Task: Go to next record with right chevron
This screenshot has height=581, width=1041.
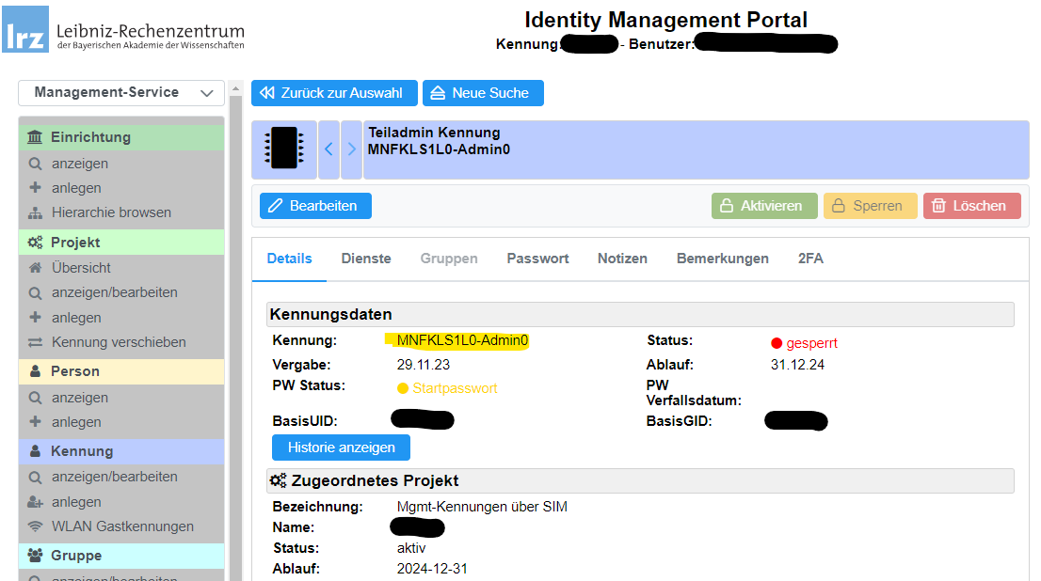Action: coord(351,149)
